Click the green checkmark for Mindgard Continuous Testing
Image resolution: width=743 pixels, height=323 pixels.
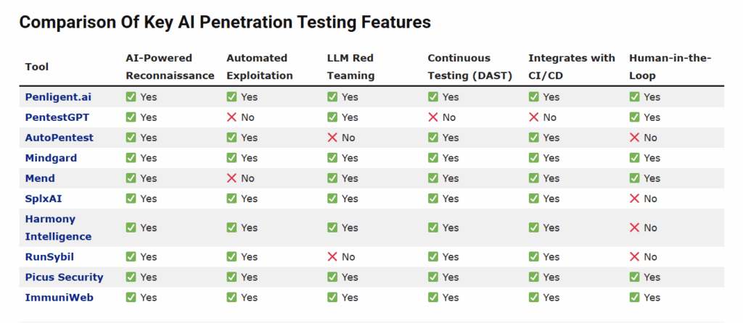433,158
